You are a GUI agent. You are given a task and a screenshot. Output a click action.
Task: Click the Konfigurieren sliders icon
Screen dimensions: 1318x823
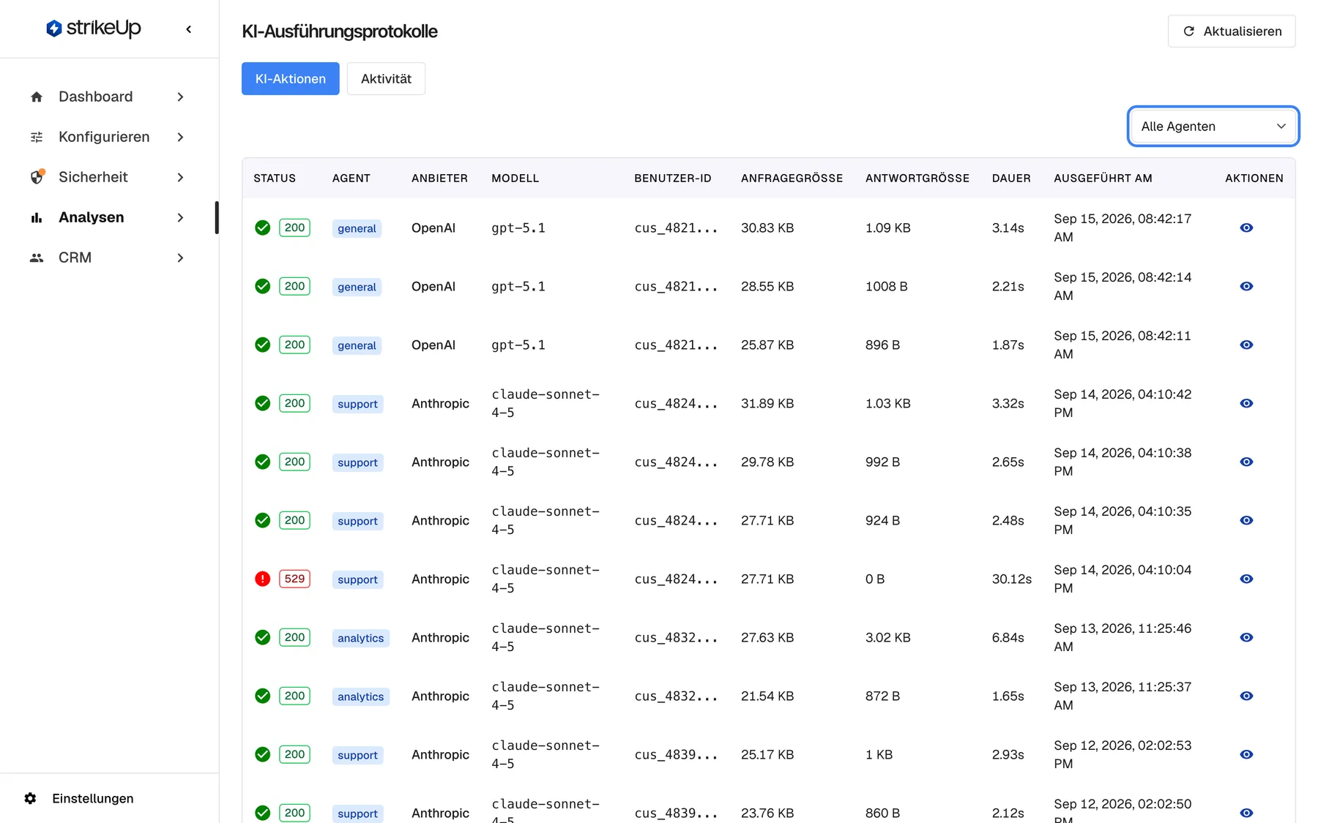pyautogui.click(x=37, y=137)
